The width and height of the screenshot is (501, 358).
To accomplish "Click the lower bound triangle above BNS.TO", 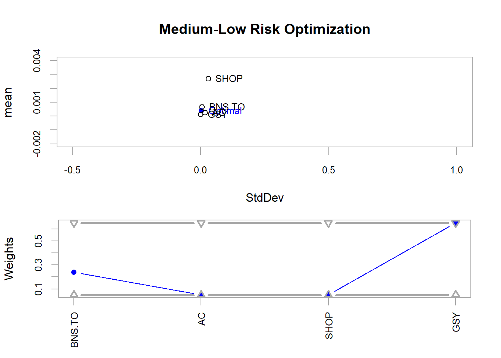I will click(74, 295).
